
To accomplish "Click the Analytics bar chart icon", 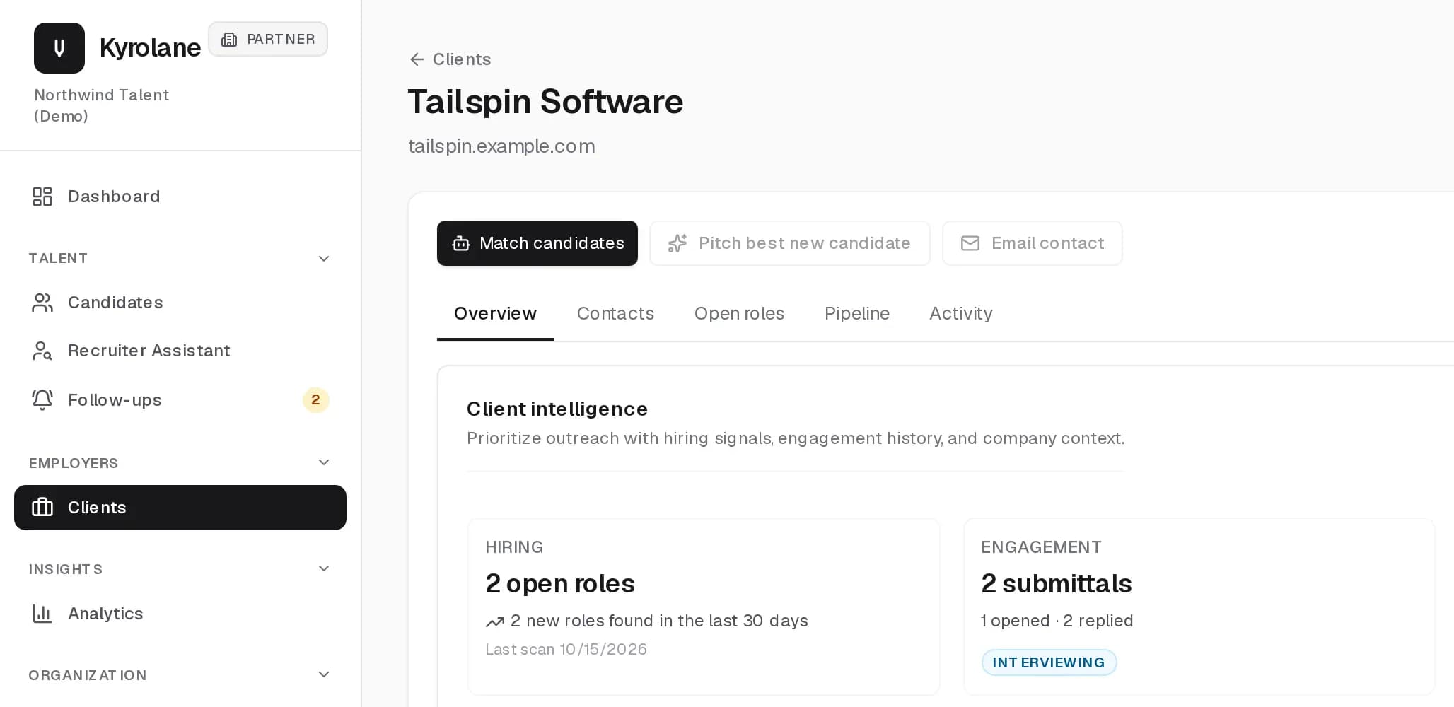I will (x=42, y=614).
